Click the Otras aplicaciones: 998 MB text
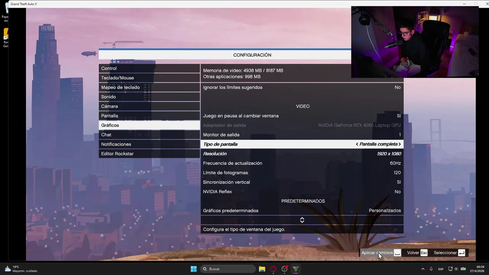This screenshot has width=489, height=275. [232, 76]
